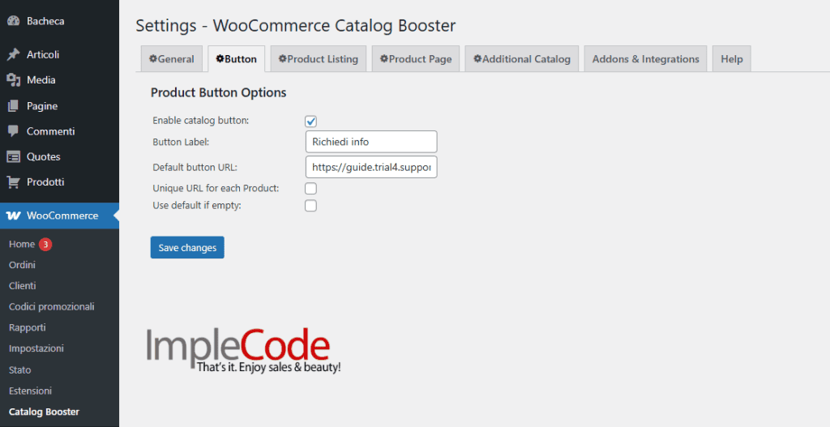
Task: Select Catalog Booster submenu item
Action: 44,412
